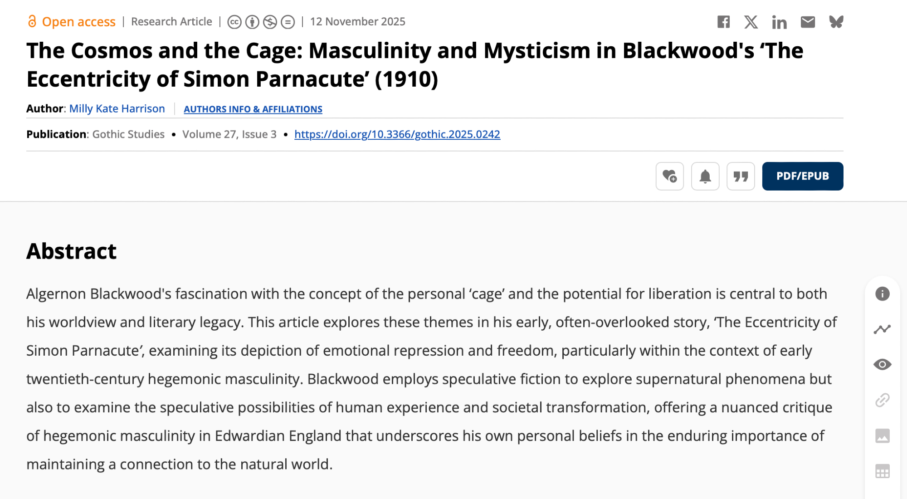Viewport: 907px width, 499px height.
Task: Open the tables grid icon in sidebar
Action: click(x=882, y=471)
